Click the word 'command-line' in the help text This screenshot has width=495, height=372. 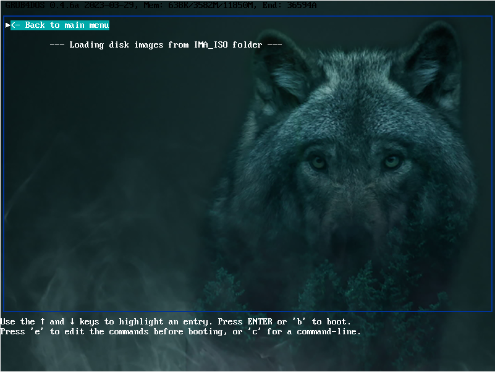point(329,332)
